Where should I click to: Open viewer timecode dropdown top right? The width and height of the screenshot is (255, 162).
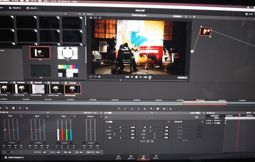click(x=178, y=17)
